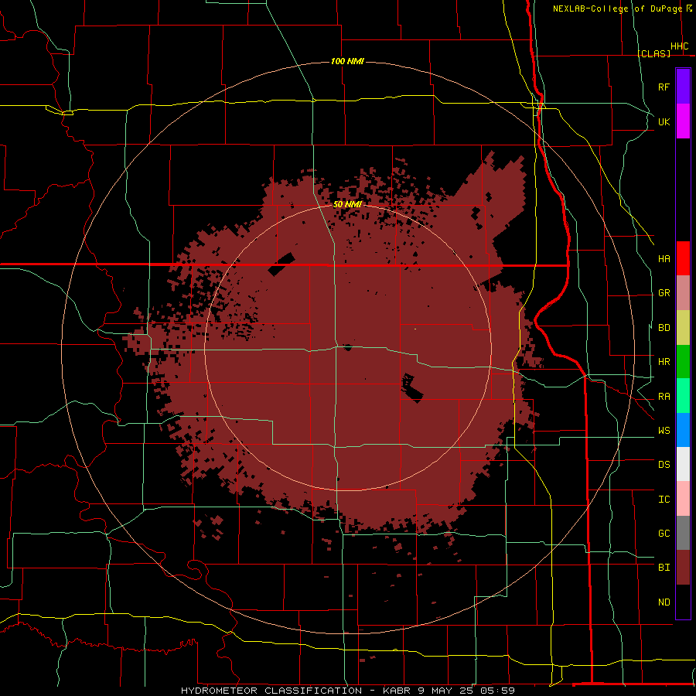Viewport: 696px width, 696px height.
Task: Click the GC legend label
Action: coord(664,534)
